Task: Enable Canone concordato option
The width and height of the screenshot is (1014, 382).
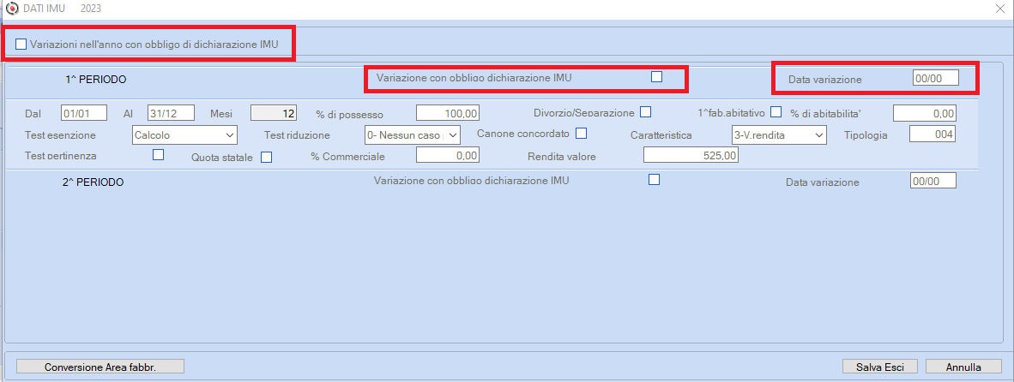Action: click(582, 134)
